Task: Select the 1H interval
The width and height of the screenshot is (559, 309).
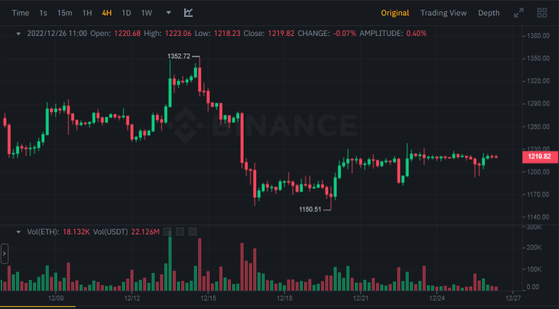Action: pos(87,13)
